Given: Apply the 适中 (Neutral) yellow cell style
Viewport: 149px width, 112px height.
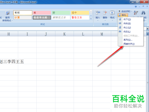Looking at the screenshot, I should click(x=80, y=13).
